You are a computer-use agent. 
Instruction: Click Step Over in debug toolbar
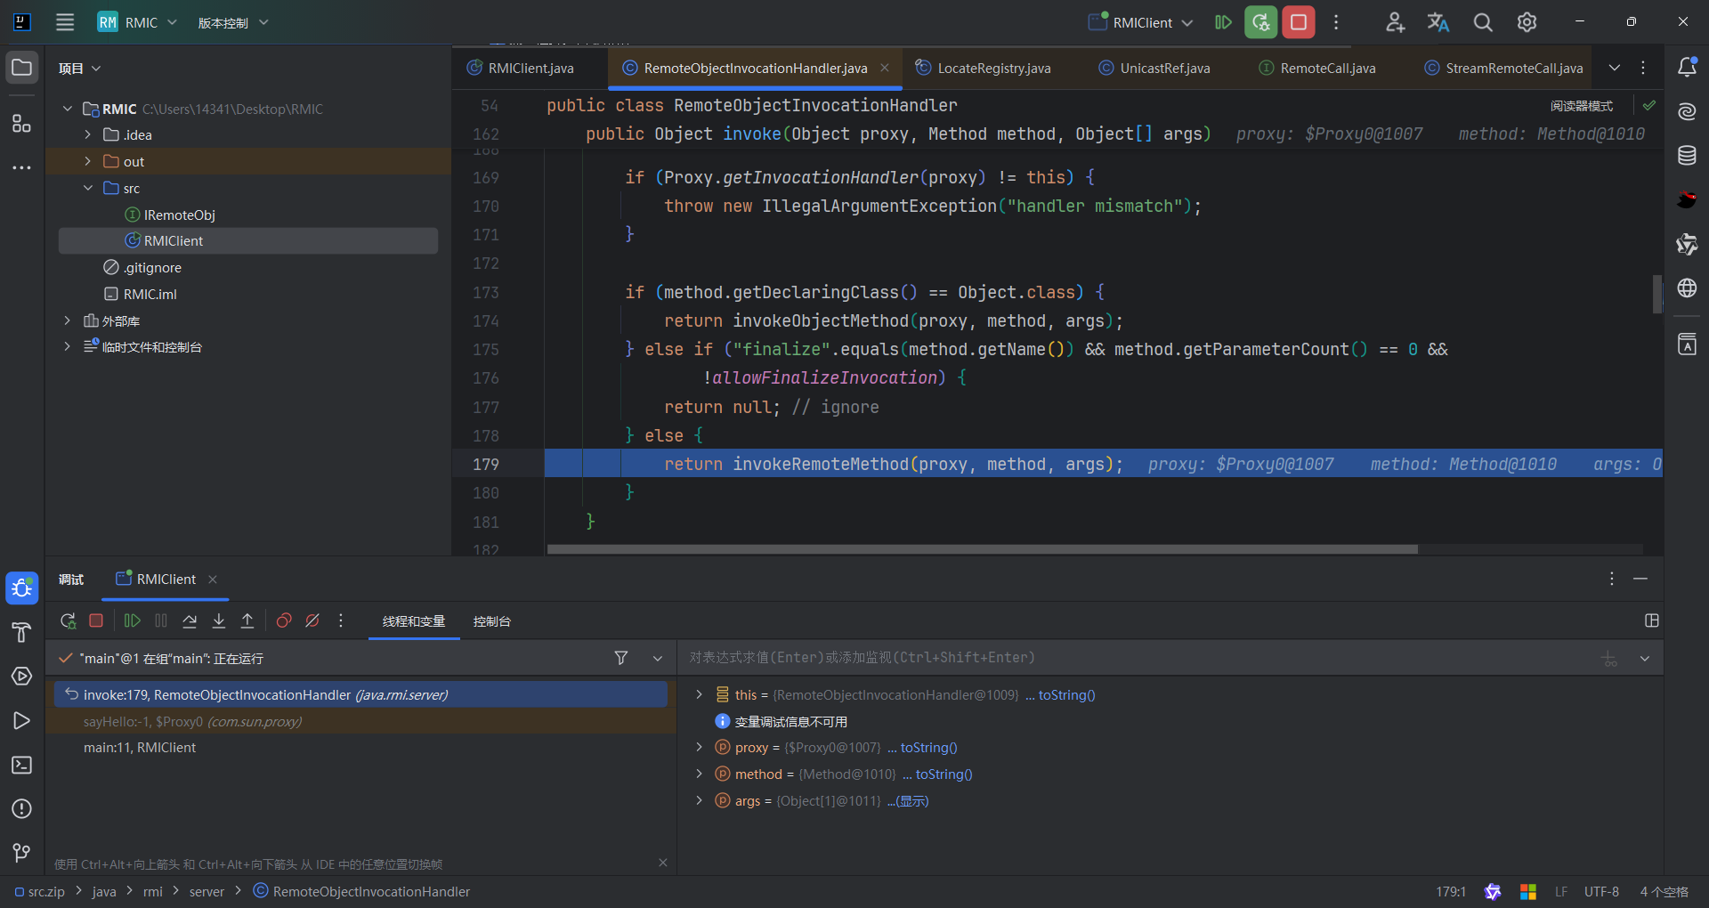[190, 620]
